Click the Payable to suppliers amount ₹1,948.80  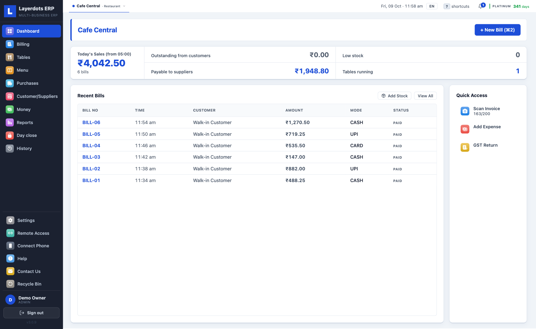pyautogui.click(x=312, y=71)
